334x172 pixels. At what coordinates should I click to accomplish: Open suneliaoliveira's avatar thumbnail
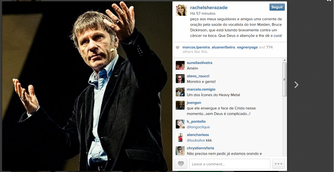coord(180,65)
